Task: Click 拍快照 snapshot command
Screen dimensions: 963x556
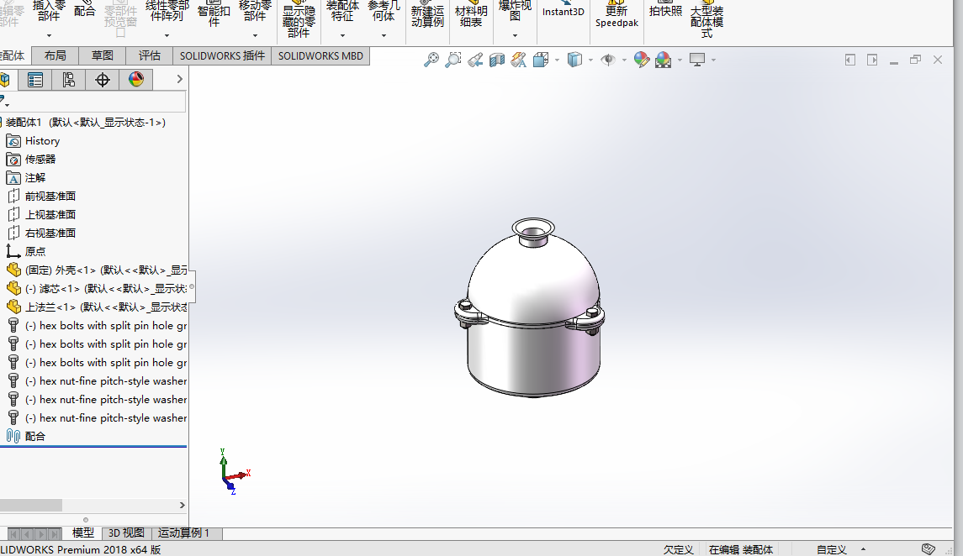Action: coord(666,8)
